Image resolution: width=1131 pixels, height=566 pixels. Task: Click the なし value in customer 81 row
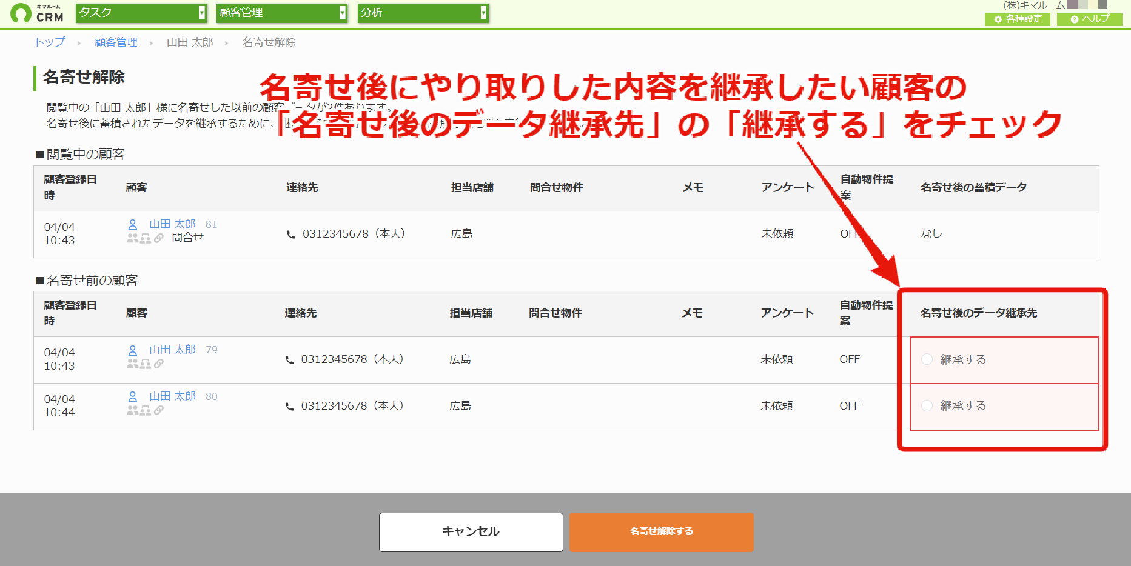(931, 233)
